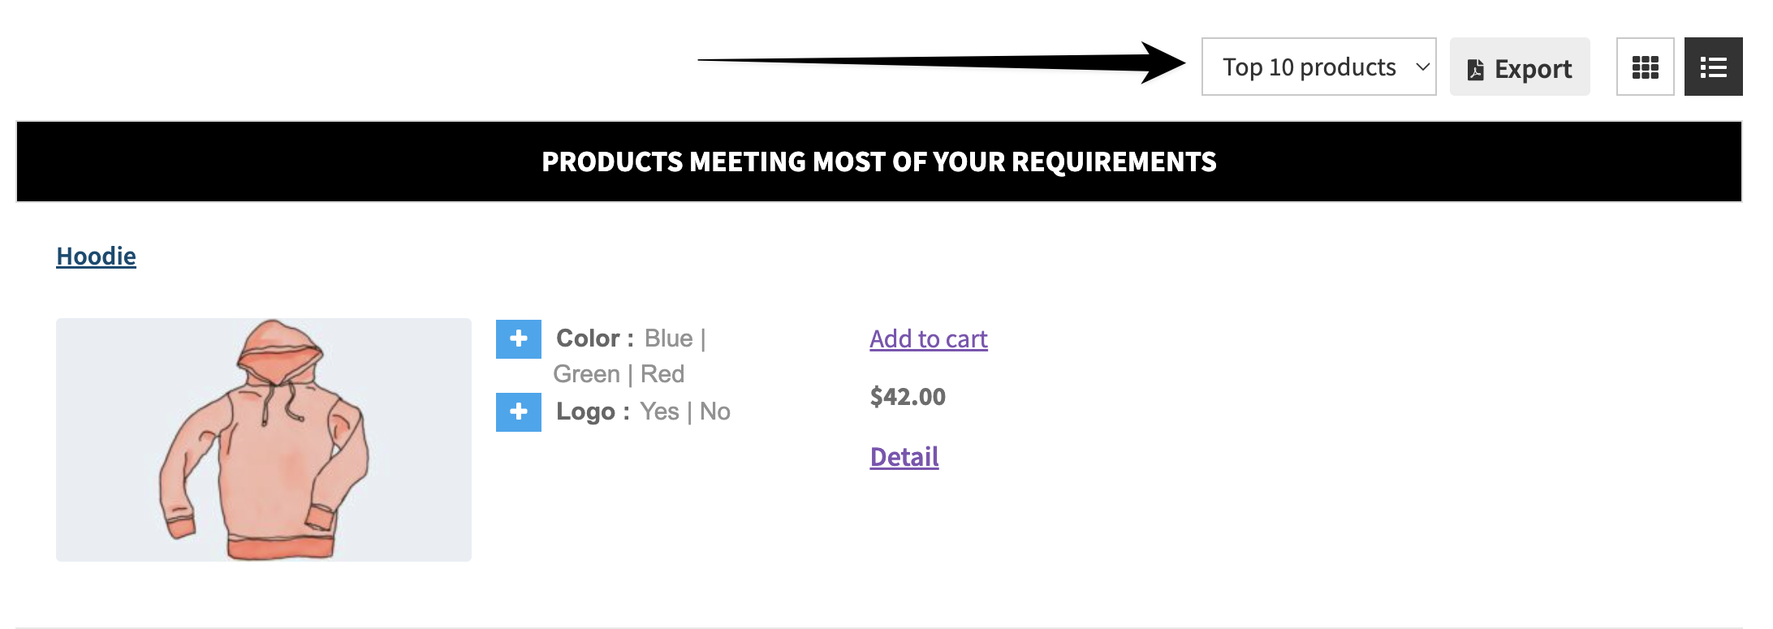Open the Hoodie product title link
Screen dimensions: 1773x629
point(96,256)
